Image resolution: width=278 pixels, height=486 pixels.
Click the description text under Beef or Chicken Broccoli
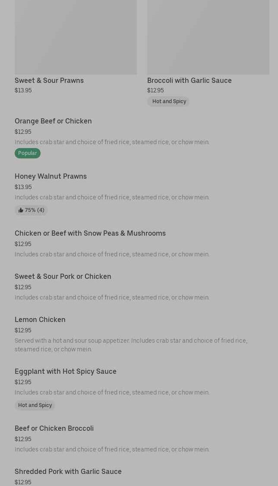pyautogui.click(x=112, y=449)
